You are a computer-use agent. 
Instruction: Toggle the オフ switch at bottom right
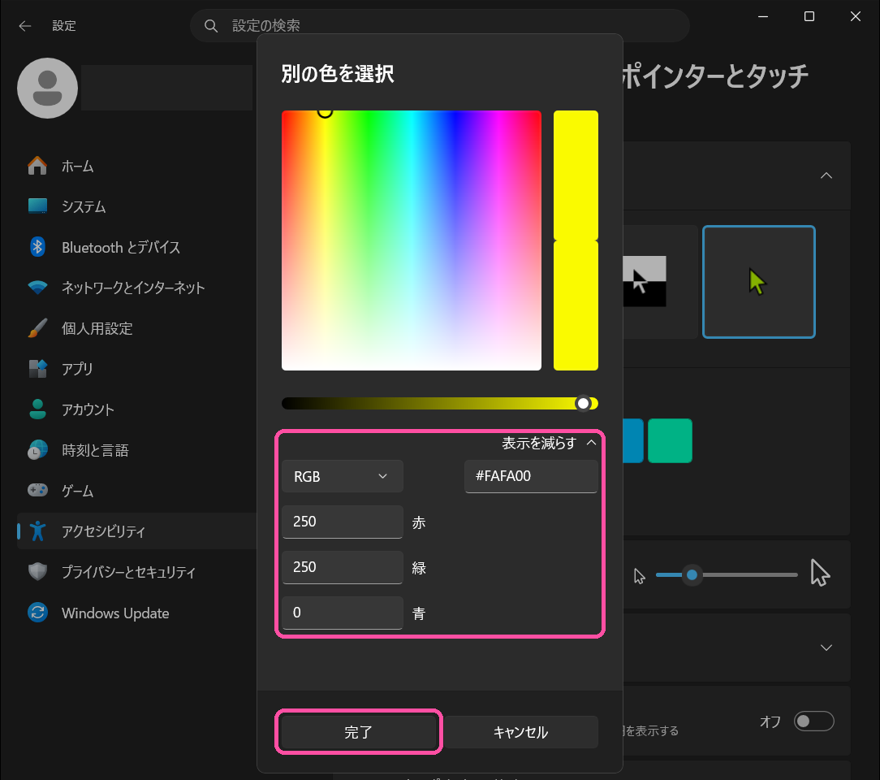coord(813,721)
